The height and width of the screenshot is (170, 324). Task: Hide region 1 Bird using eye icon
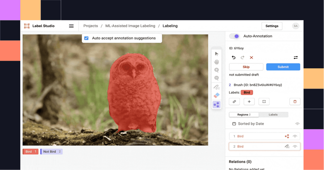295,136
